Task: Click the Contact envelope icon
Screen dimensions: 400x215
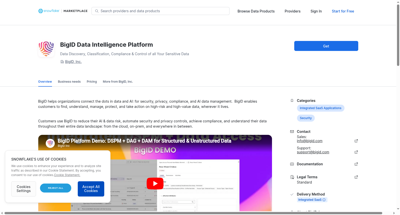Action: click(x=292, y=132)
